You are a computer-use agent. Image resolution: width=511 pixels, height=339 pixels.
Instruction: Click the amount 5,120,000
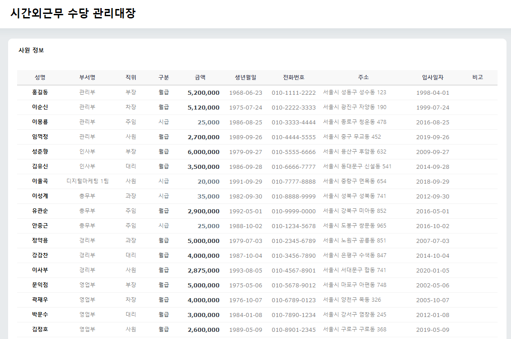(x=203, y=107)
